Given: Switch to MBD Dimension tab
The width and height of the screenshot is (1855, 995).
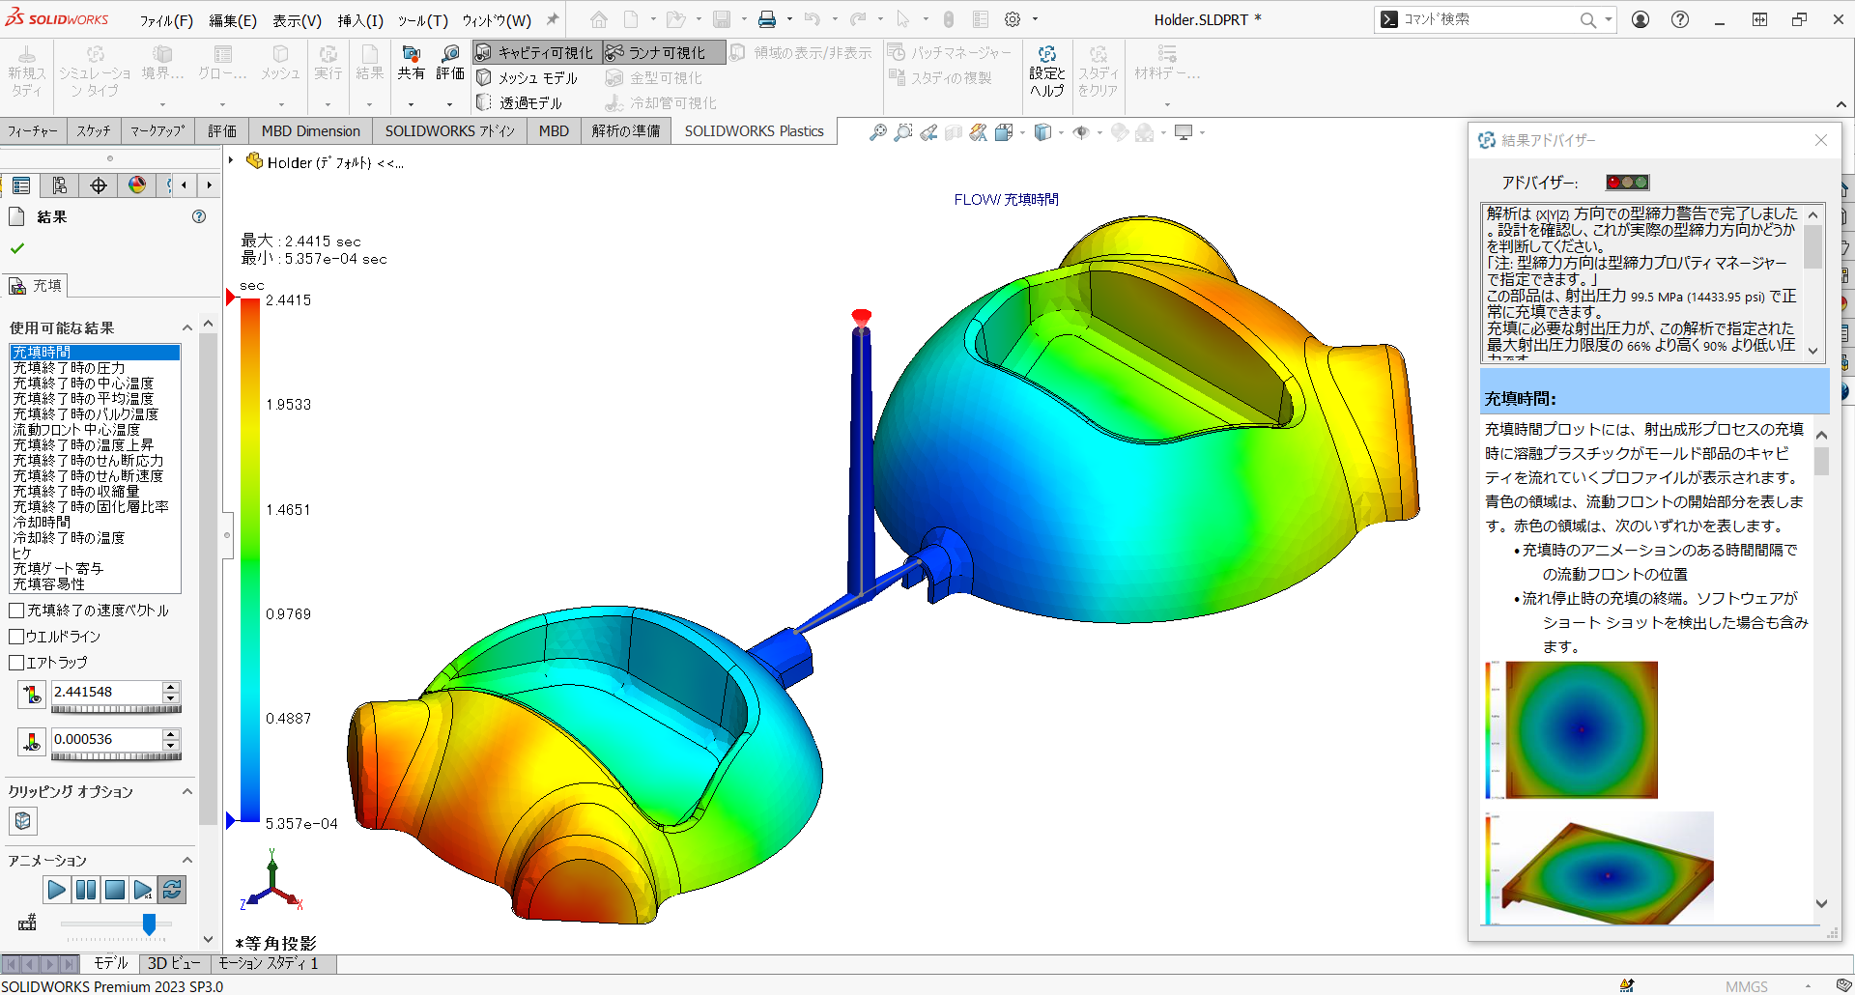Looking at the screenshot, I should tap(310, 131).
